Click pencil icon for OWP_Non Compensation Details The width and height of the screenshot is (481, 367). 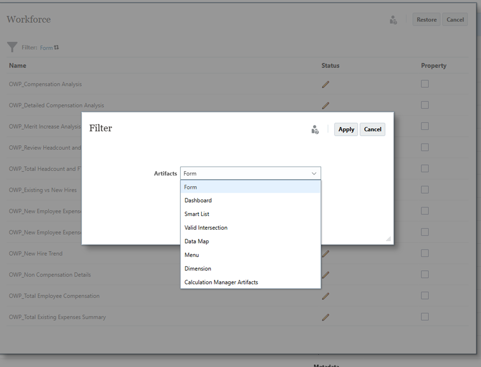pyautogui.click(x=325, y=274)
